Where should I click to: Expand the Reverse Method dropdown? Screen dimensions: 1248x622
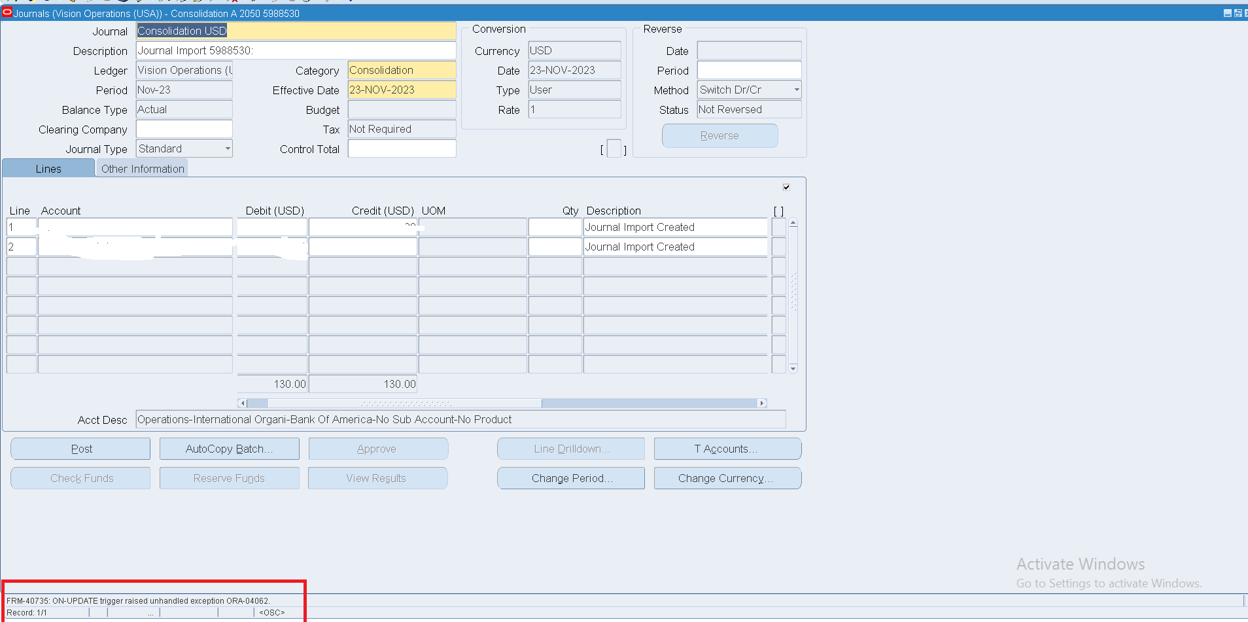tap(796, 90)
